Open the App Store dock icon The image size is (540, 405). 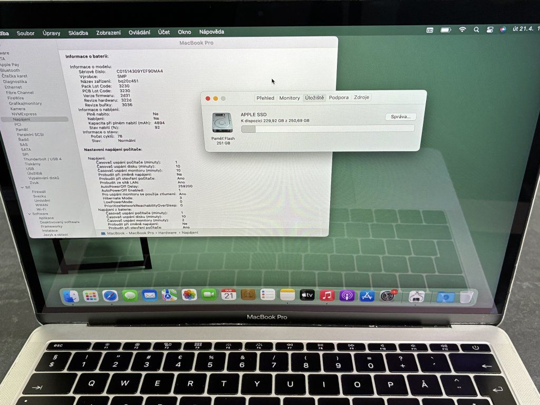pyautogui.click(x=367, y=296)
